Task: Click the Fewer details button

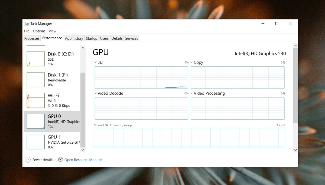Action: [43, 160]
